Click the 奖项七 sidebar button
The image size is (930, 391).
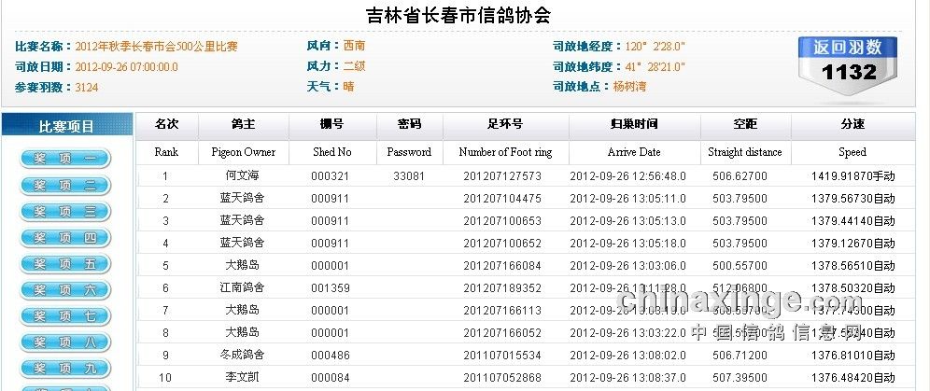[x=65, y=316]
